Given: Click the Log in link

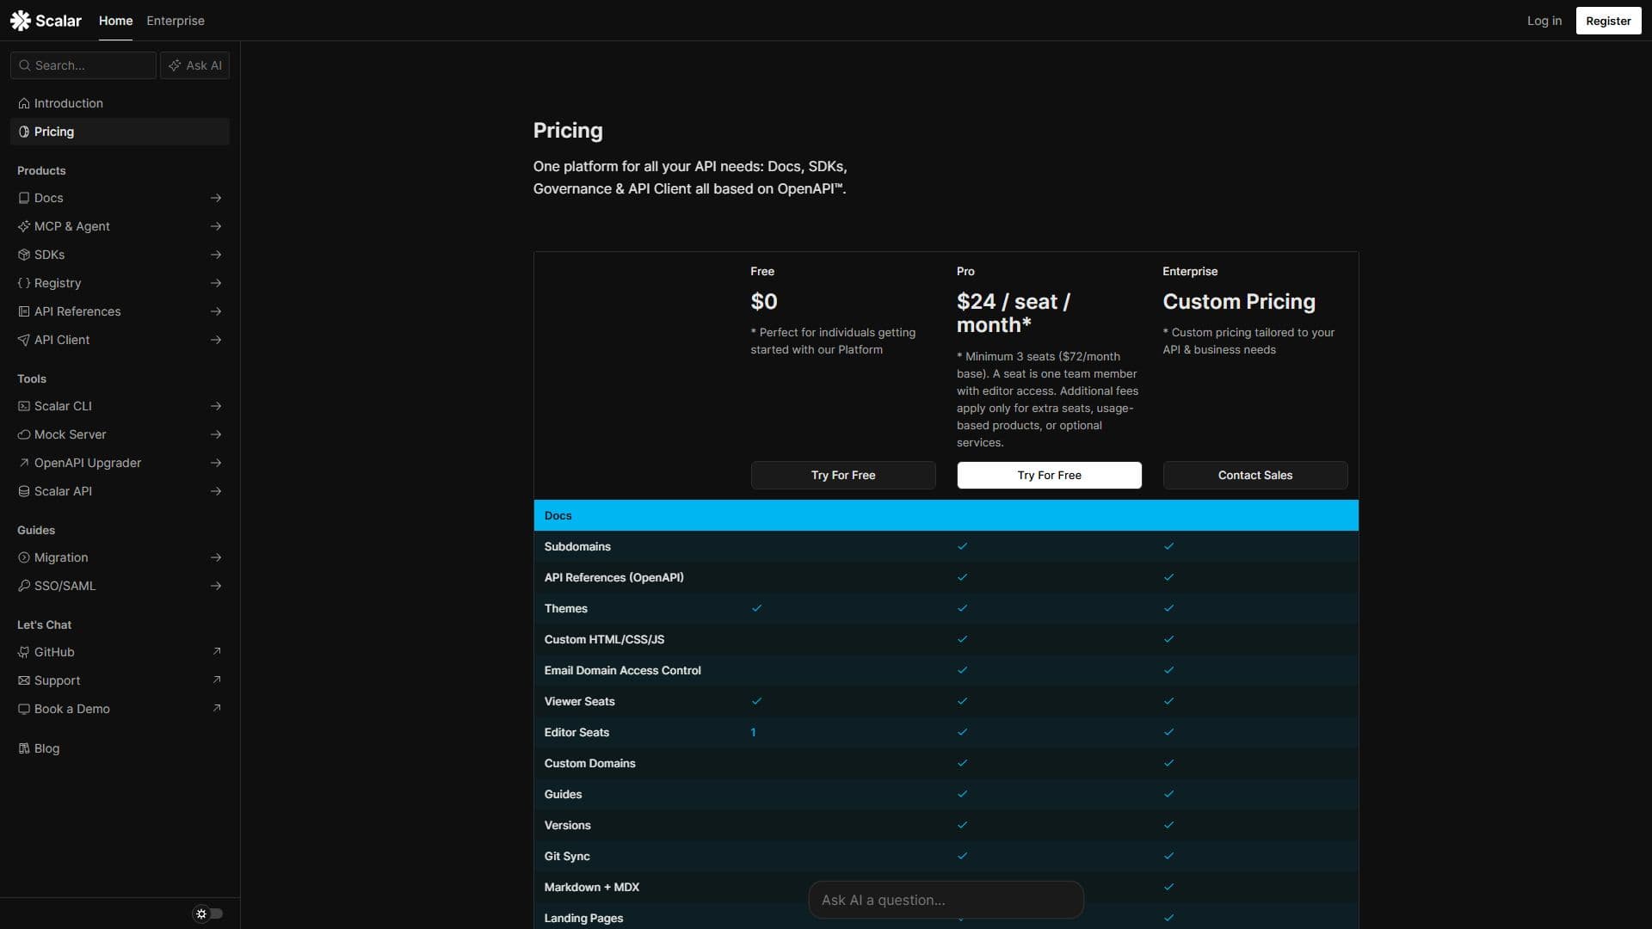Looking at the screenshot, I should (1544, 21).
